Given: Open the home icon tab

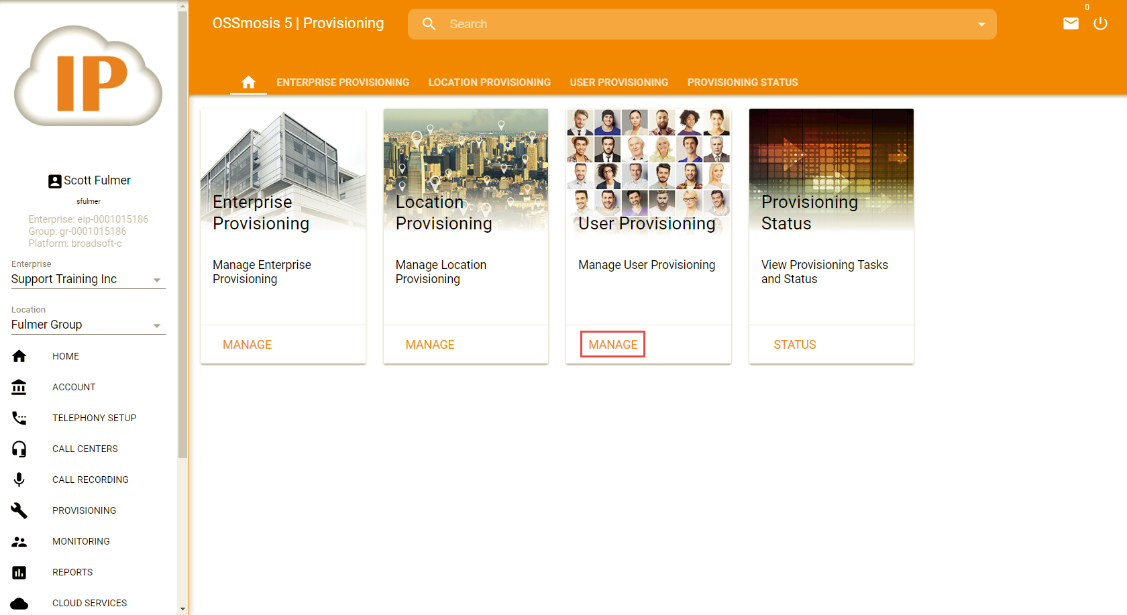Looking at the screenshot, I should (248, 82).
